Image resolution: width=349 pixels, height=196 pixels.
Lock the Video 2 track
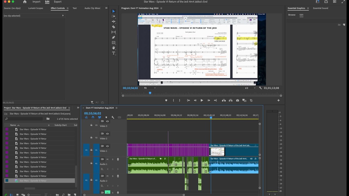(x=91, y=138)
